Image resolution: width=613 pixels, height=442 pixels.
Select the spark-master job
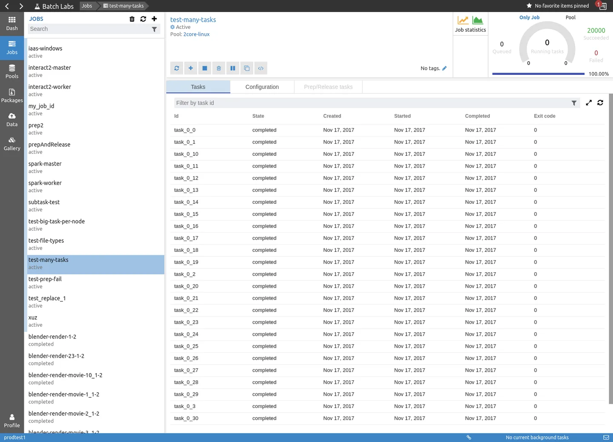point(95,167)
